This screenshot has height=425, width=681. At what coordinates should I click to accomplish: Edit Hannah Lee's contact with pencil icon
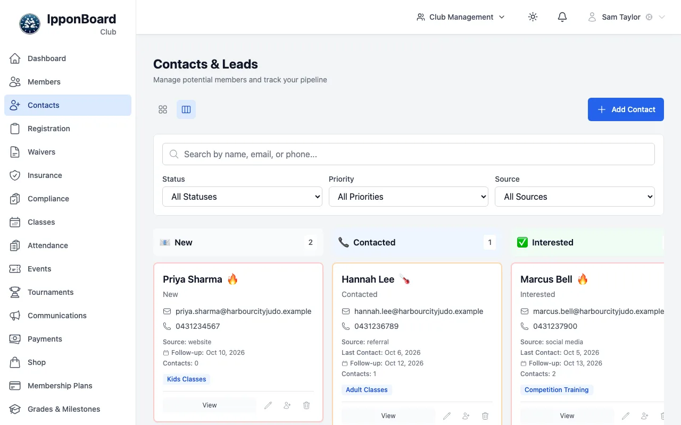pyautogui.click(x=447, y=416)
